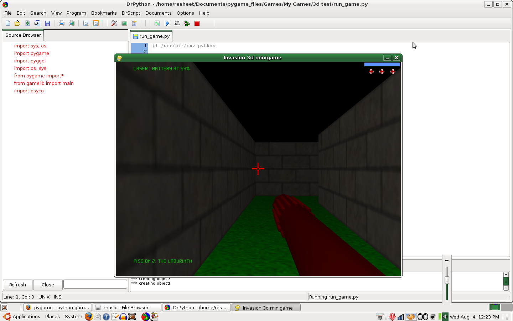Open the Documents menu
The width and height of the screenshot is (513, 321).
(159, 13)
